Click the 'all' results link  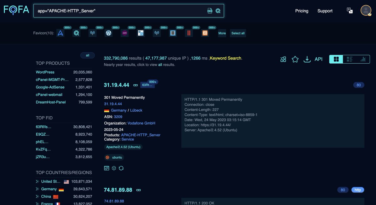160,65
